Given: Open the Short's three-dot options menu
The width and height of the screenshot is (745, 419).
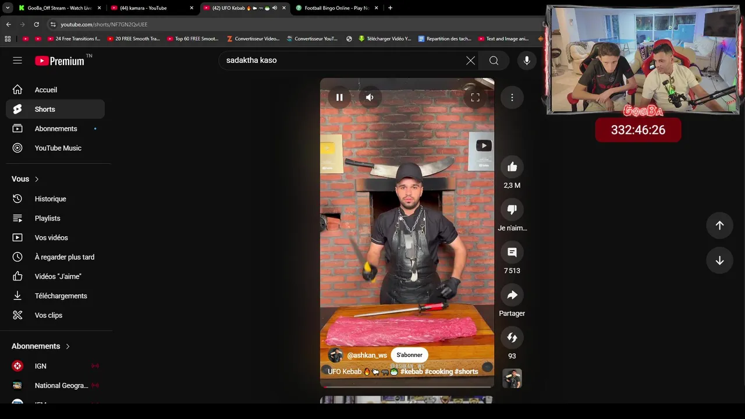Looking at the screenshot, I should click(x=512, y=98).
